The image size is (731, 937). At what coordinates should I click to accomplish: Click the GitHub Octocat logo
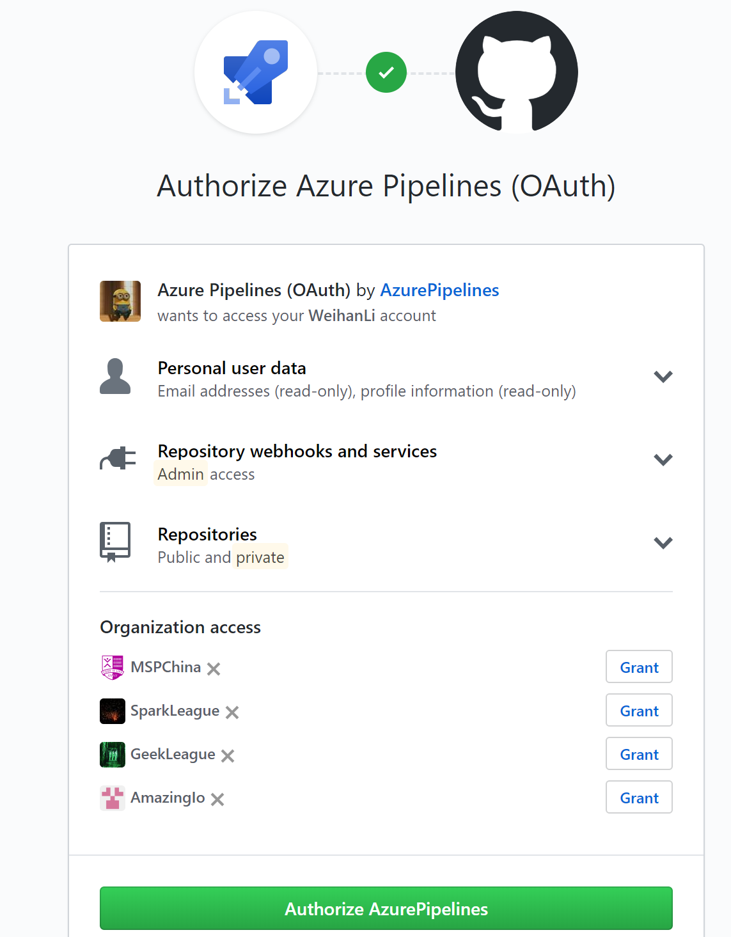click(x=516, y=72)
